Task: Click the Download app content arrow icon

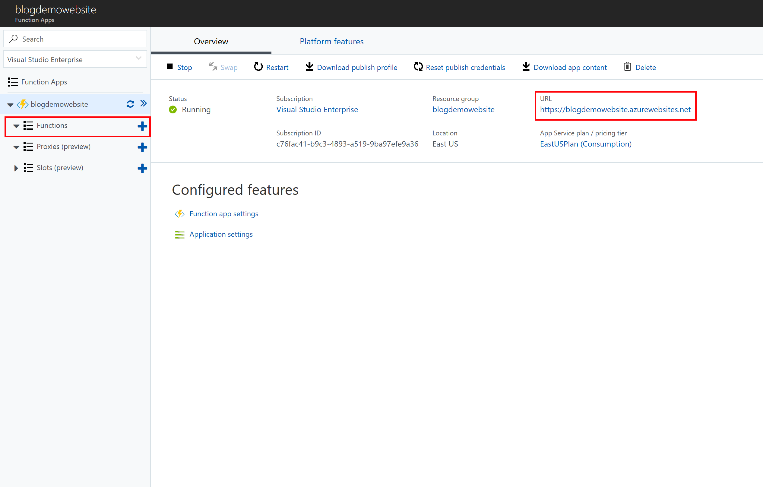Action: (526, 67)
